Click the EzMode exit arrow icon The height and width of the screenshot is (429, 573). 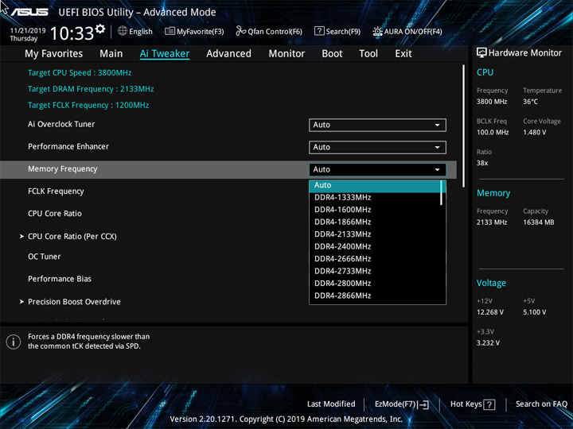[x=423, y=404]
